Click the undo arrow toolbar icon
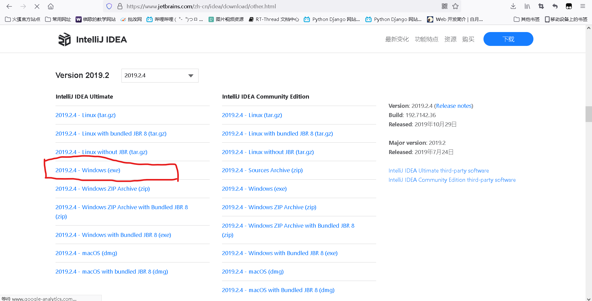This screenshot has width=592, height=301. click(x=555, y=6)
